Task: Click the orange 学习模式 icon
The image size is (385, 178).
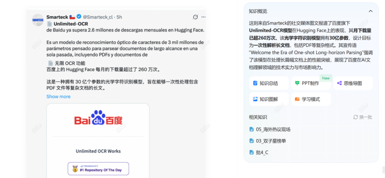Action: (x=297, y=99)
